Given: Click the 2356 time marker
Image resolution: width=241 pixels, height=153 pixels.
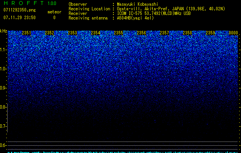Looking at the screenshot, I should pos(141,33).
